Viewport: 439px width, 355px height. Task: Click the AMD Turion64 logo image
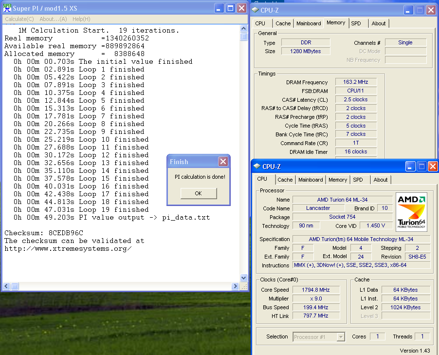coord(411,212)
